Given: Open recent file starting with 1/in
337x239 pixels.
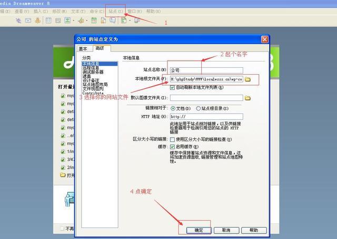Looking at the screenshot, I should (67, 152).
